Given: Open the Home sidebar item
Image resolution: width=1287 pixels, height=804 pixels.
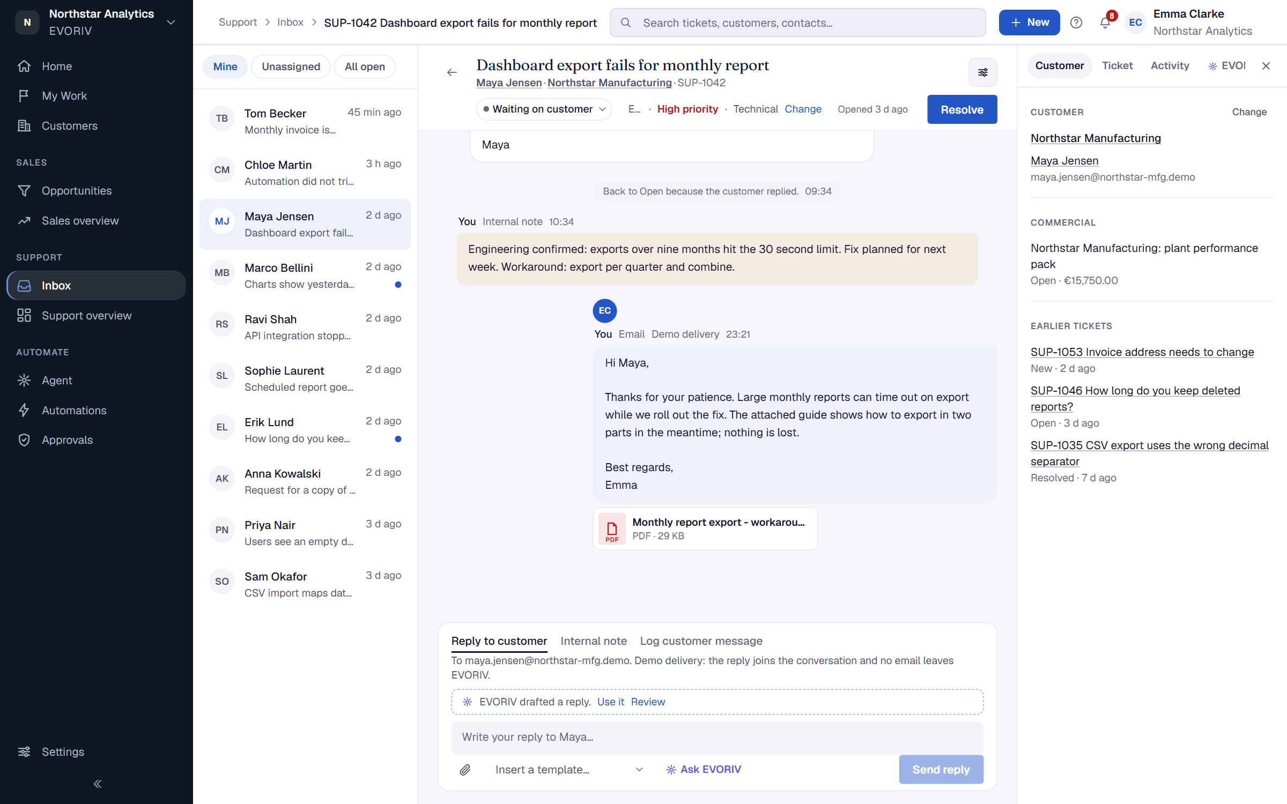Looking at the screenshot, I should (97, 66).
